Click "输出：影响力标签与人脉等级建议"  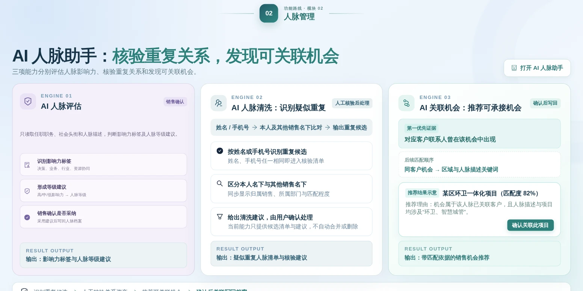68,259
